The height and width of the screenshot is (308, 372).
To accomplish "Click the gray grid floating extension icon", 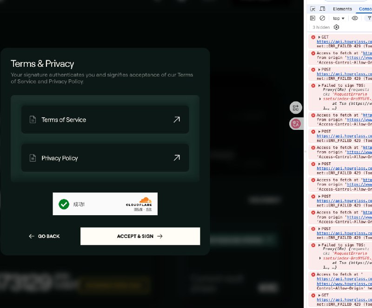I will coord(295,108).
